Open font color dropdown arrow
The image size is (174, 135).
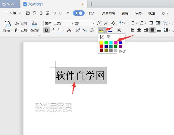pos(114,30)
